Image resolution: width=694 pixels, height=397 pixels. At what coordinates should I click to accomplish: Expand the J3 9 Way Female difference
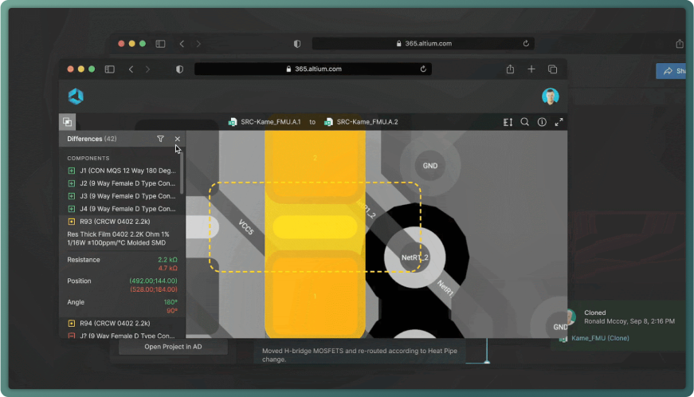click(121, 196)
